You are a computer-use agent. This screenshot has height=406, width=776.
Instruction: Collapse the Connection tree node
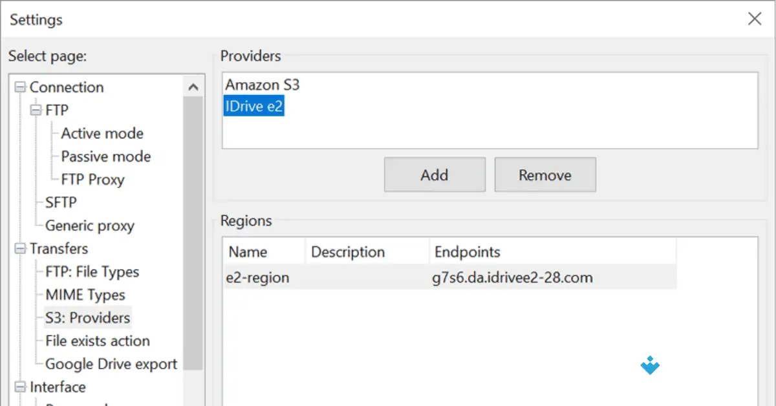click(21, 87)
